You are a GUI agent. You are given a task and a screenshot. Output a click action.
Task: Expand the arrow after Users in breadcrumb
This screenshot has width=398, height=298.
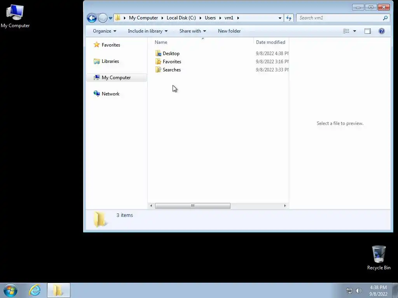(220, 18)
